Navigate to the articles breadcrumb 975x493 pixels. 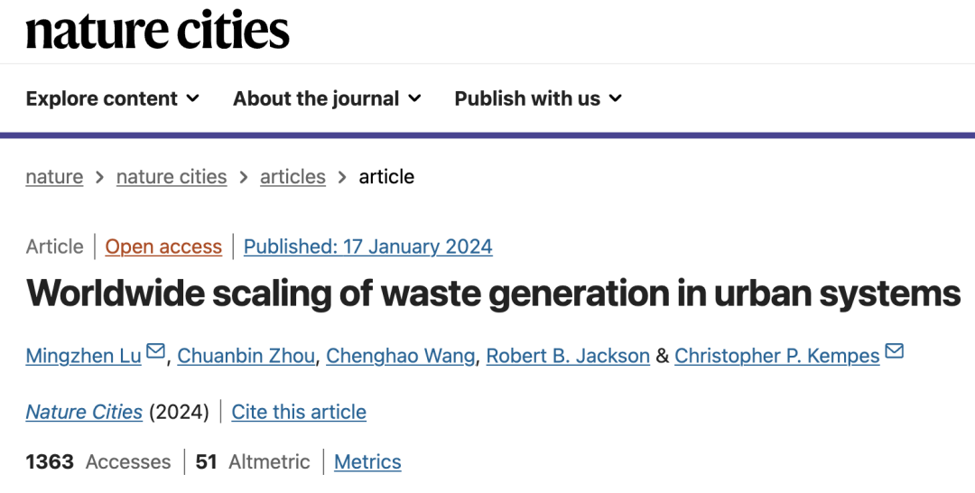[292, 177]
